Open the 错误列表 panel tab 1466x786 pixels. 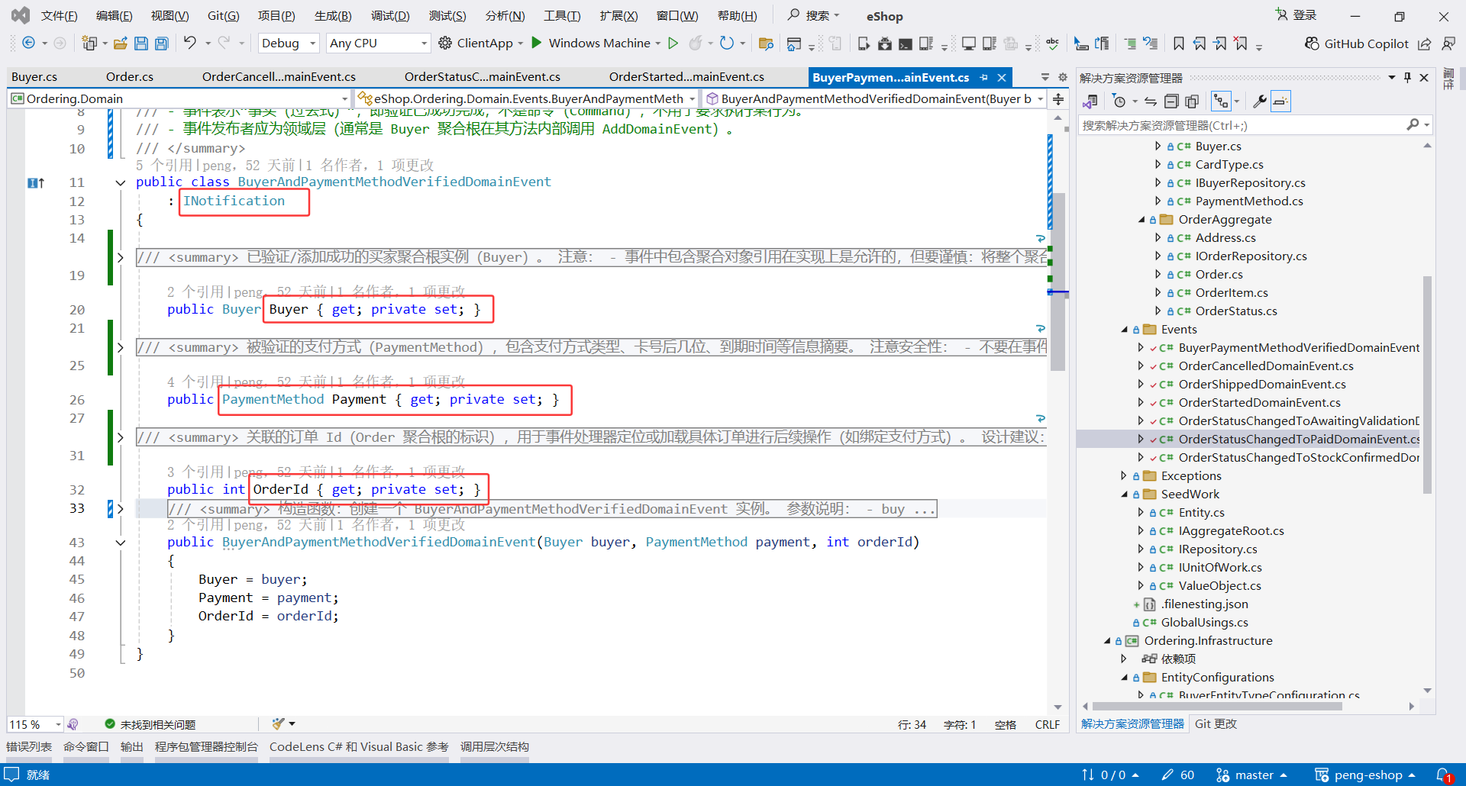point(29,747)
